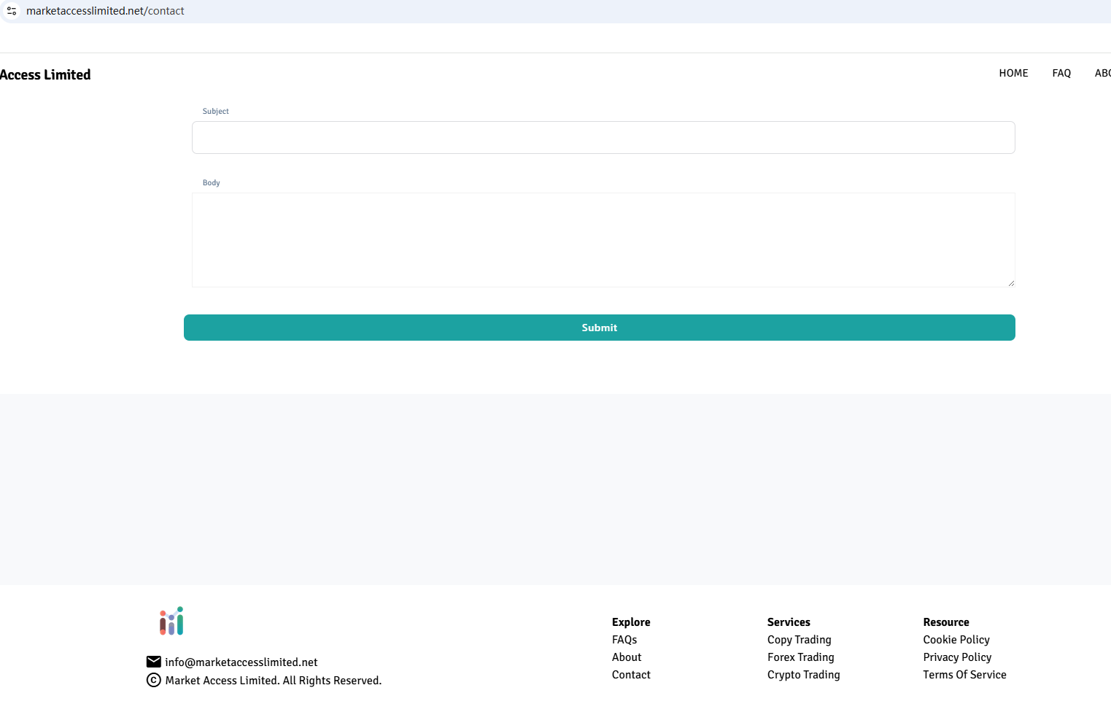
Task: Click the info@marketaccesslimited.net email link
Action: tap(241, 662)
